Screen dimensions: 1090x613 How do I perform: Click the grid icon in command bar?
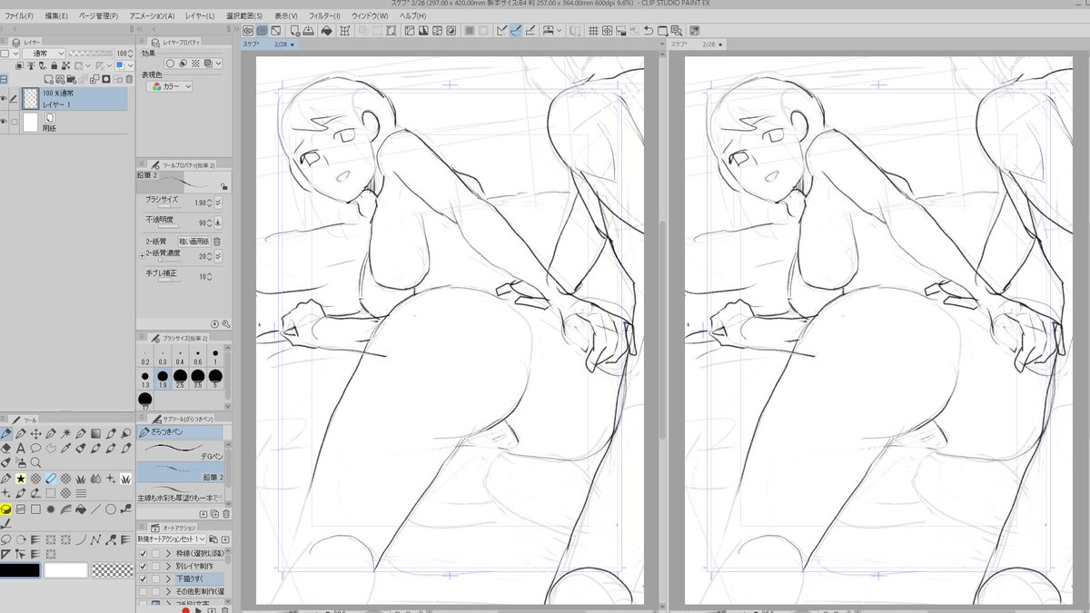(592, 31)
